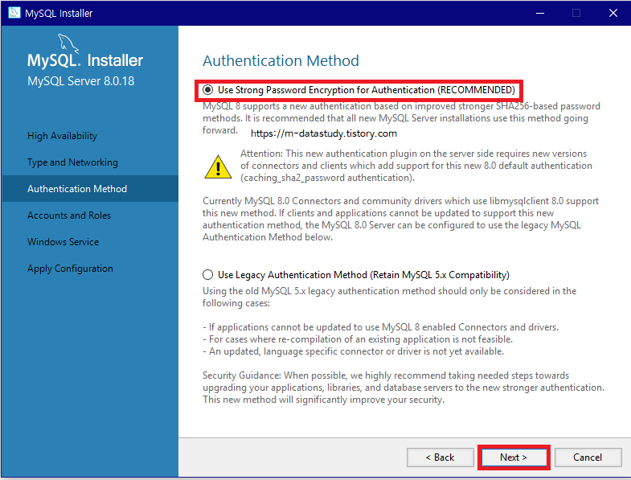Viewport: 631px width, 480px height.
Task: Click the line about re-compilation not feasible
Action: point(358,339)
